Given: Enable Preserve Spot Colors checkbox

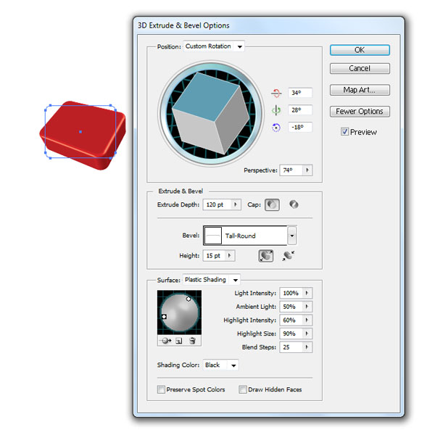Looking at the screenshot, I should point(161,389).
